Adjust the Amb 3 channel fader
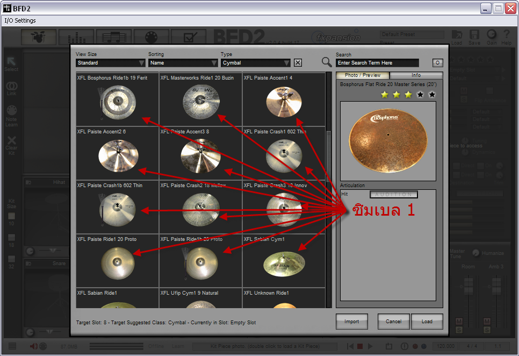The width and height of the screenshot is (519, 356). coord(496,286)
